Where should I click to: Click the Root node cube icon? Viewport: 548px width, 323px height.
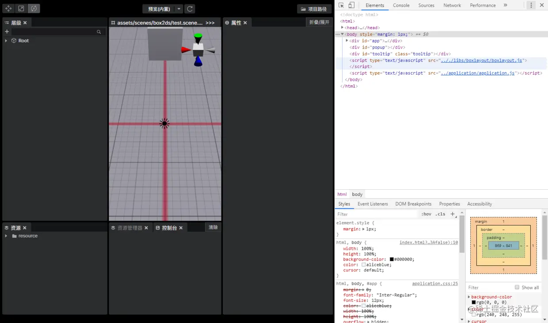click(14, 41)
